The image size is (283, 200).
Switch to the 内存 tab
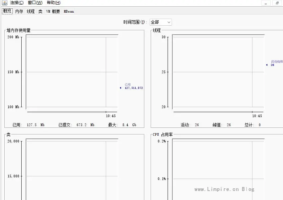(x=19, y=11)
